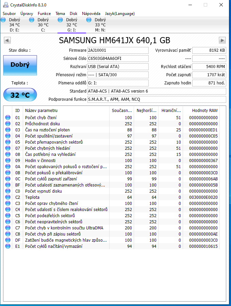Click the Dobrý health status button
The image size is (231, 306).
[20, 65]
